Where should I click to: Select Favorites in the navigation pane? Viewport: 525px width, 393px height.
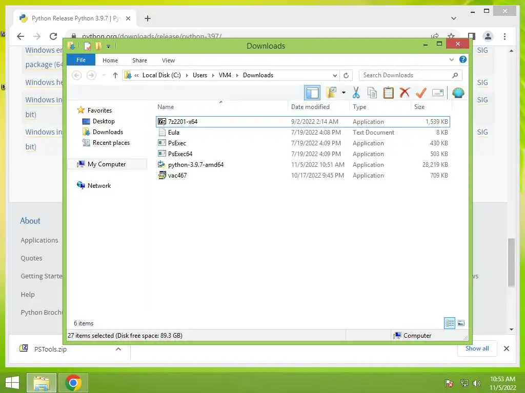click(94, 111)
